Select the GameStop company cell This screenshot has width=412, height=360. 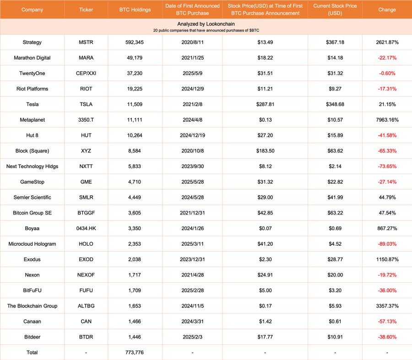[32, 182]
